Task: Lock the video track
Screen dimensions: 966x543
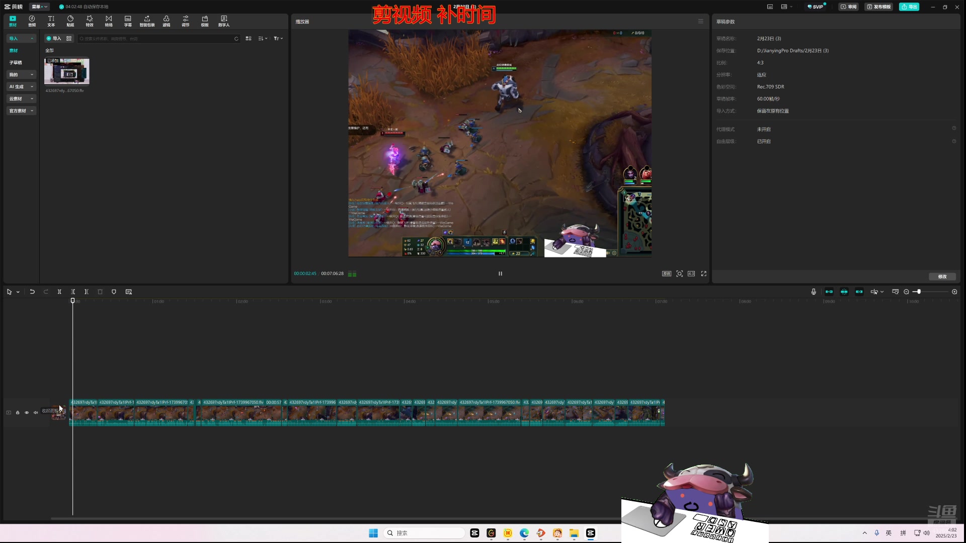Action: pyautogui.click(x=18, y=412)
